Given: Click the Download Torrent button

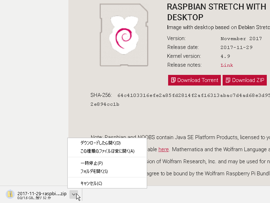Looking at the screenshot, I should pyautogui.click(x=194, y=80).
